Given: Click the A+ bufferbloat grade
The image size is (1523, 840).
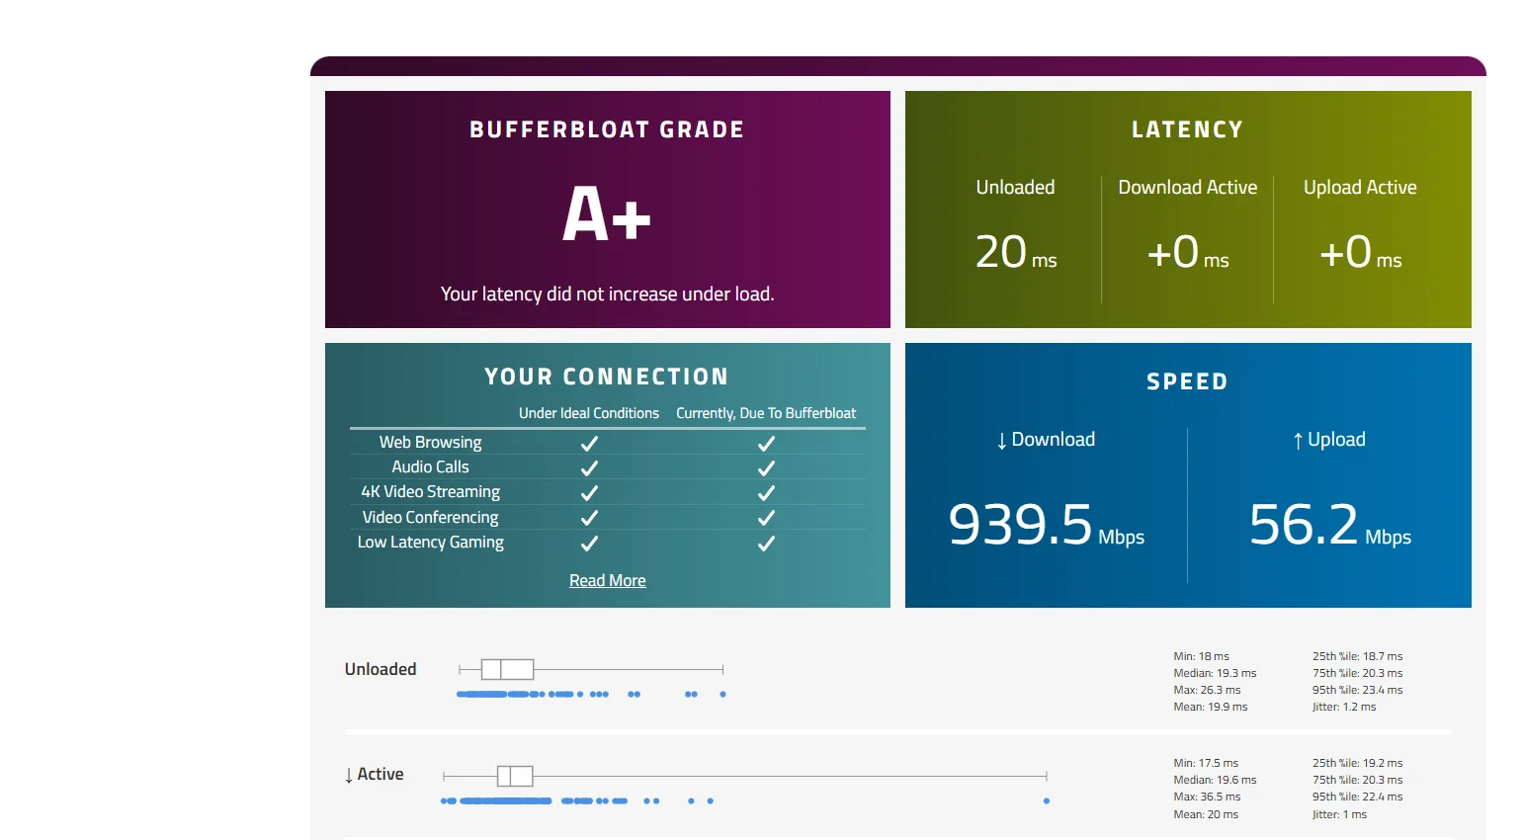Looking at the screenshot, I should [x=607, y=213].
